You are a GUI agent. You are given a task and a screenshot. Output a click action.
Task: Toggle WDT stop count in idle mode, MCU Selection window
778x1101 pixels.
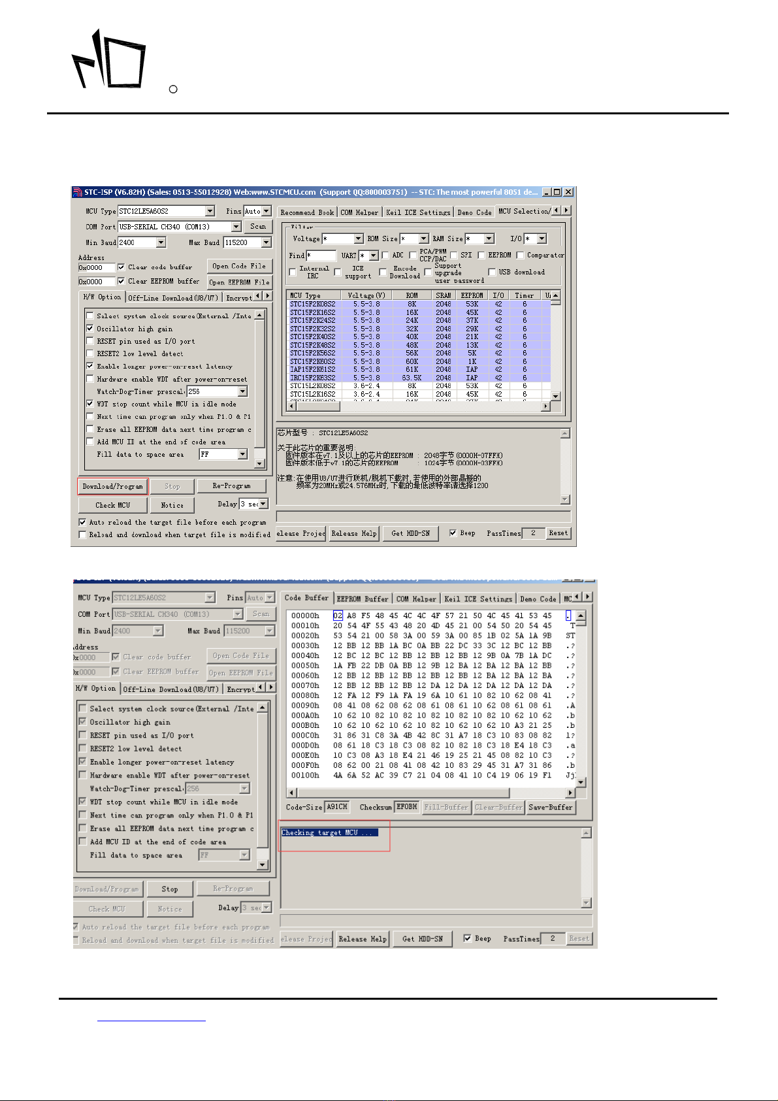(90, 404)
